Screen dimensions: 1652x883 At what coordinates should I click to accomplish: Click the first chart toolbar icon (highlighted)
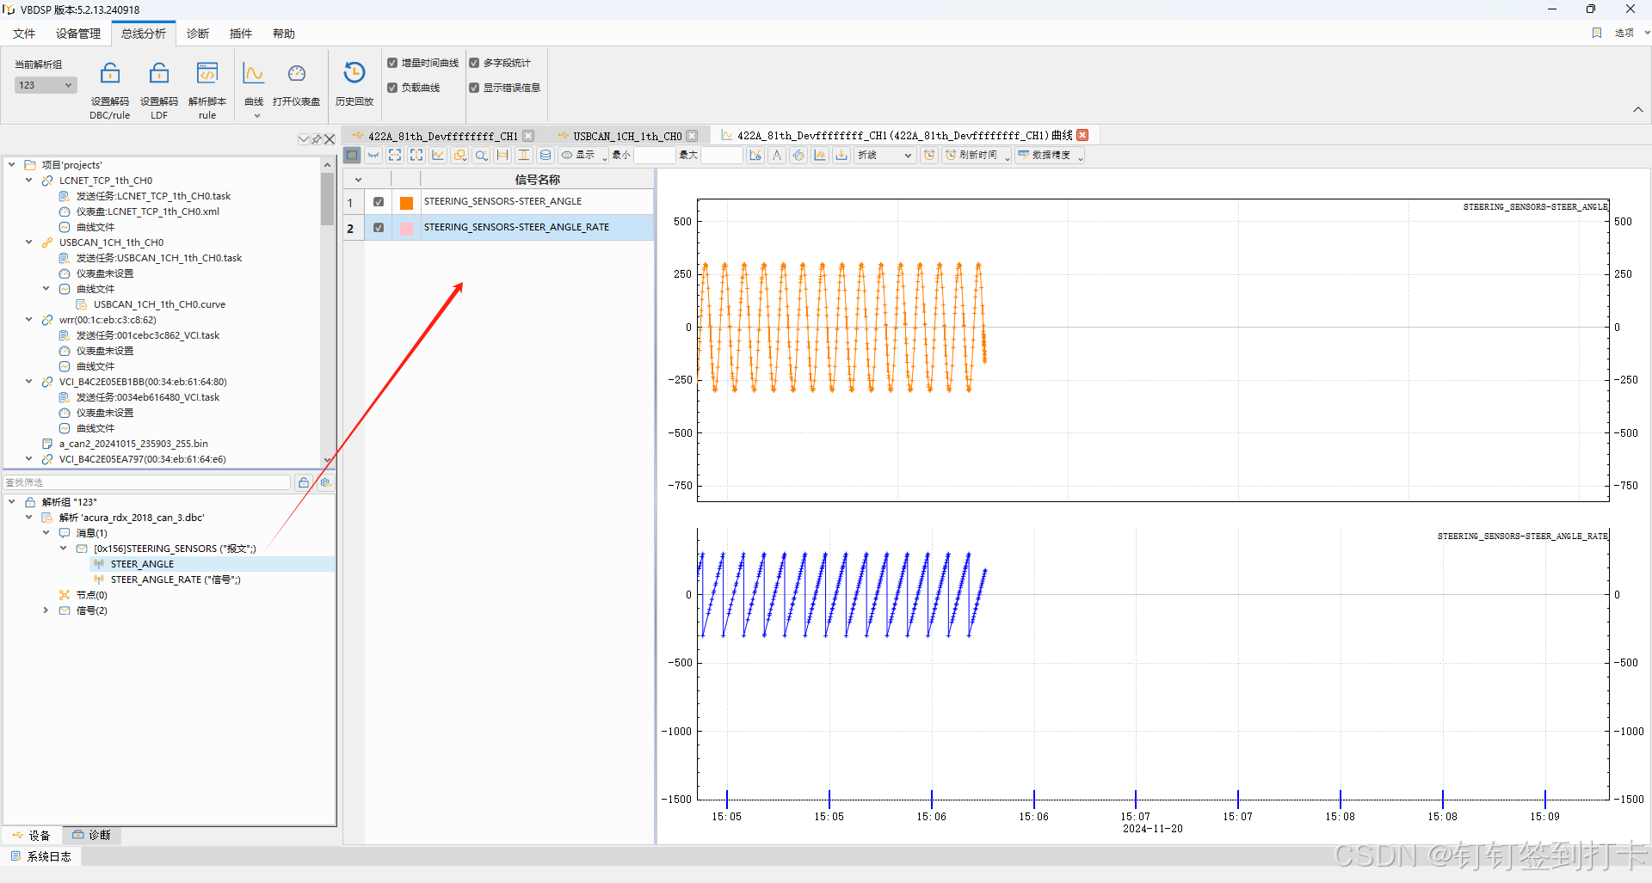tap(352, 155)
